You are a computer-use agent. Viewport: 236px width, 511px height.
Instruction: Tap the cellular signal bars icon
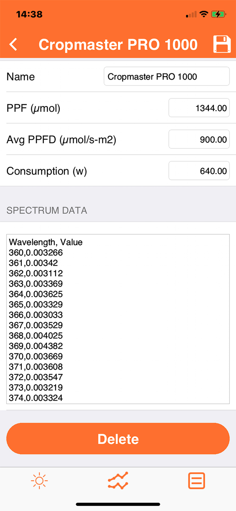click(x=191, y=15)
